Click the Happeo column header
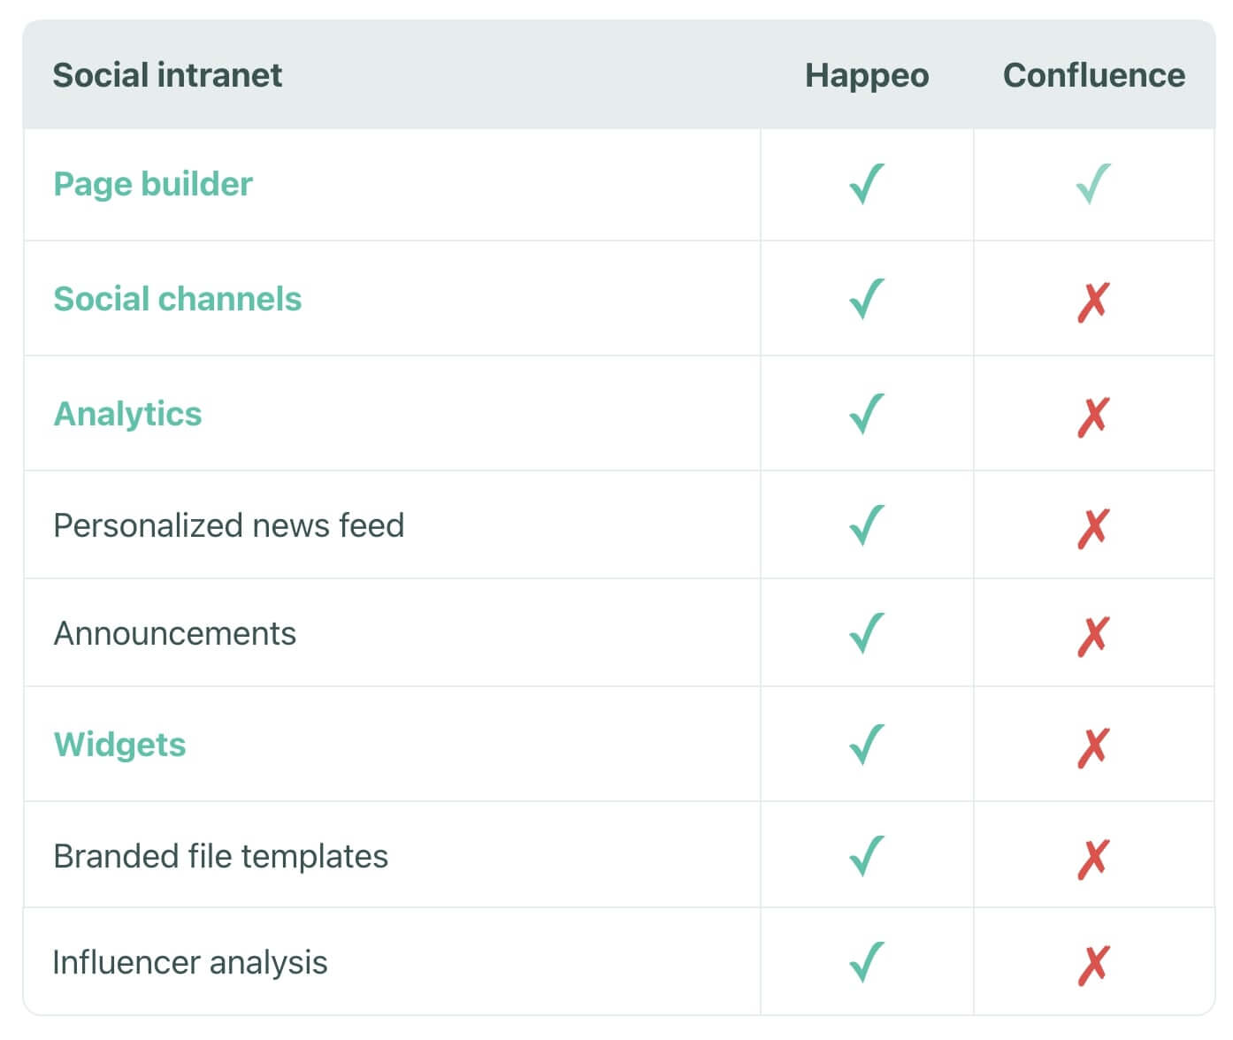The height and width of the screenshot is (1040, 1233). tap(867, 75)
